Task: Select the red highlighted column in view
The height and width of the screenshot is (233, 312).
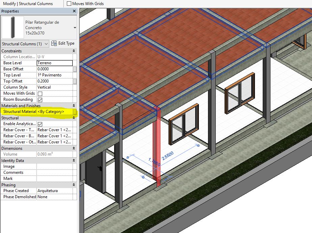Action: [156, 145]
